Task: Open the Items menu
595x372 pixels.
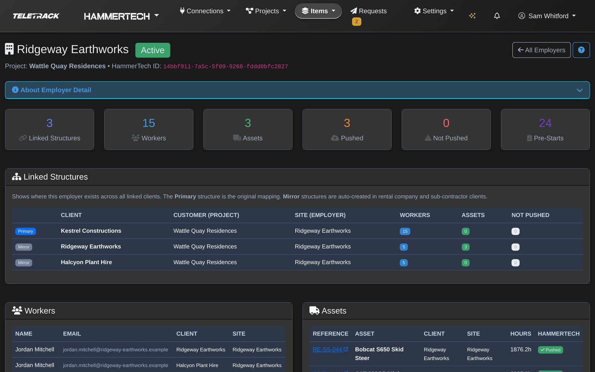Action: [318, 11]
